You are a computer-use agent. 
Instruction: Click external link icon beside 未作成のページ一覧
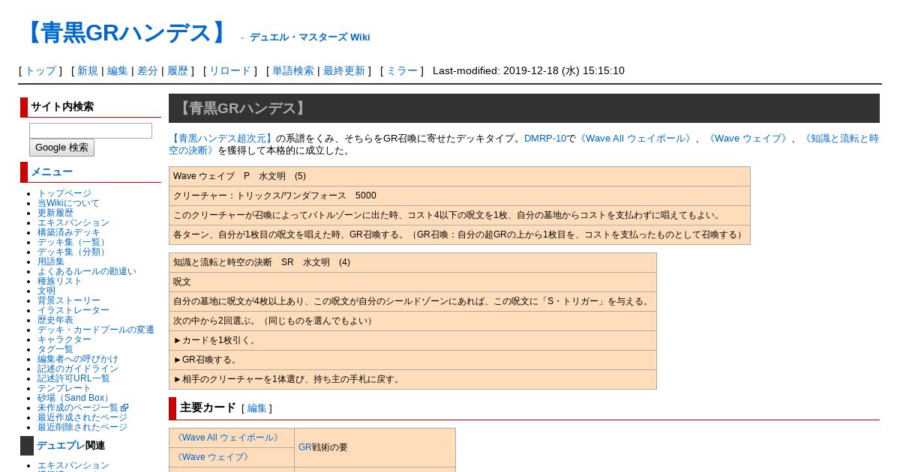coord(124,408)
